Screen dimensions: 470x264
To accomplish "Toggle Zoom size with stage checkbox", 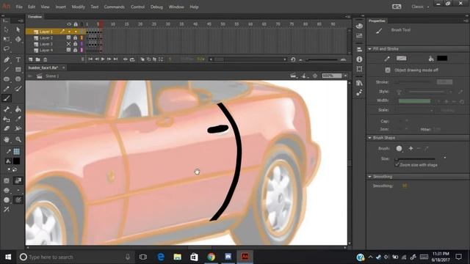I will click(397, 165).
